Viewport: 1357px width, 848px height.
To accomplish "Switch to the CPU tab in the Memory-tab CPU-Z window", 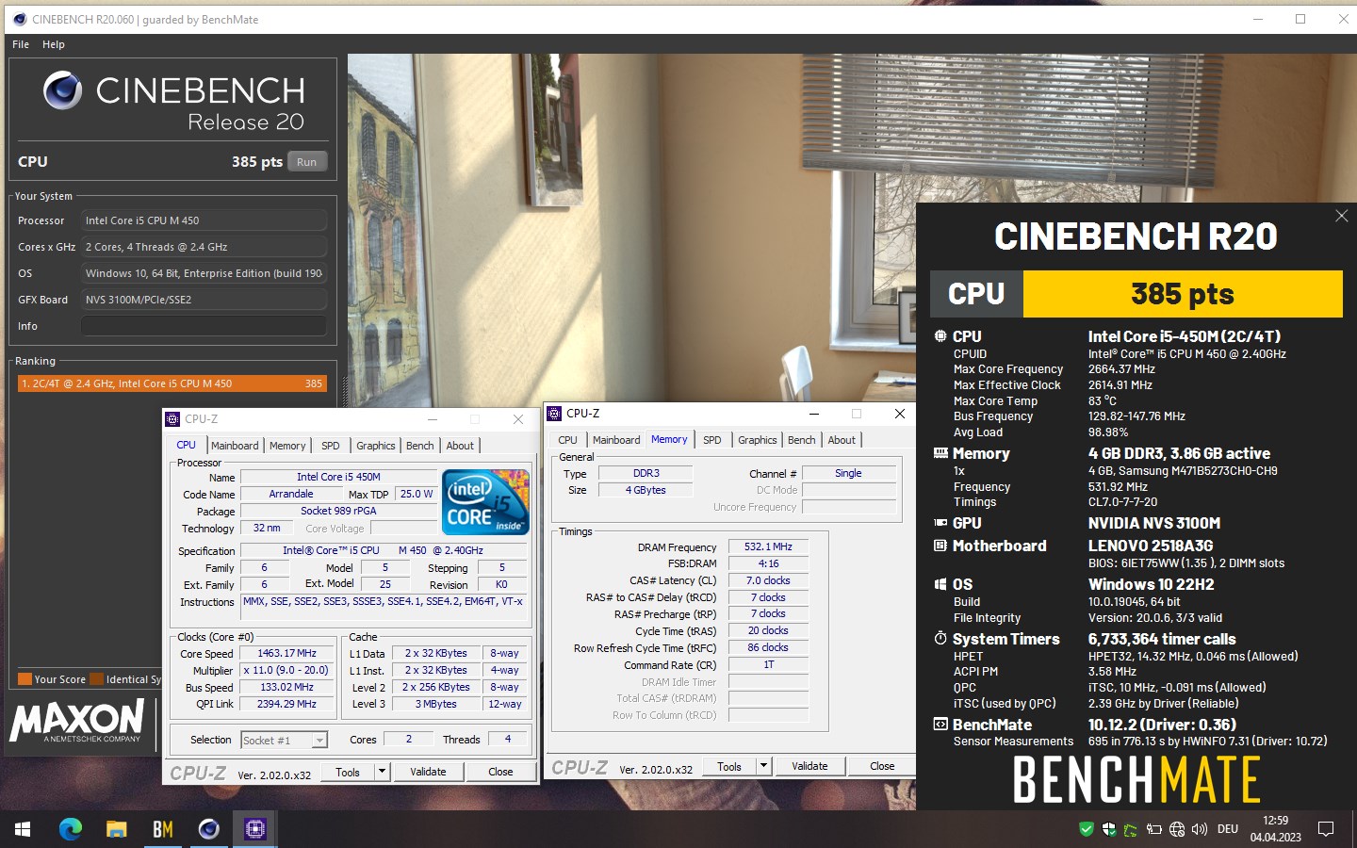I will [567, 440].
